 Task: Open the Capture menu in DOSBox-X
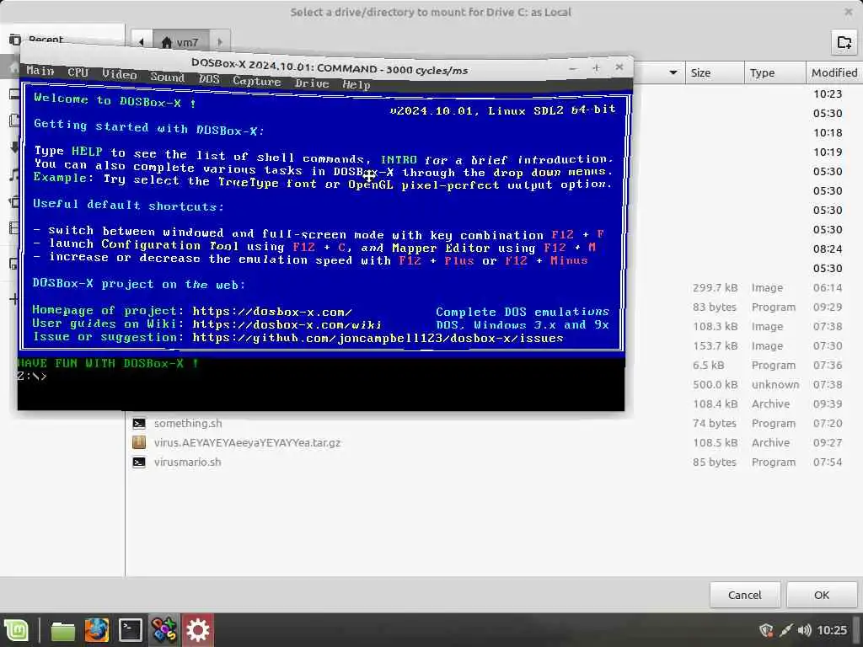pos(256,81)
